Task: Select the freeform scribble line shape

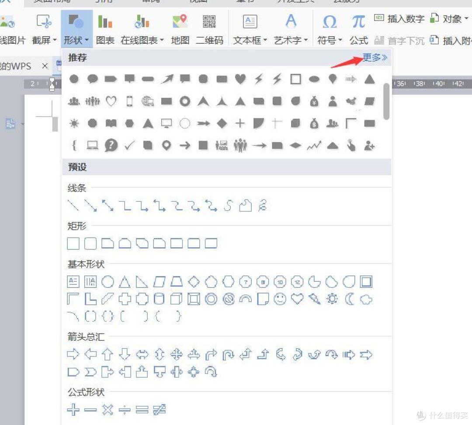Action: pos(262,205)
